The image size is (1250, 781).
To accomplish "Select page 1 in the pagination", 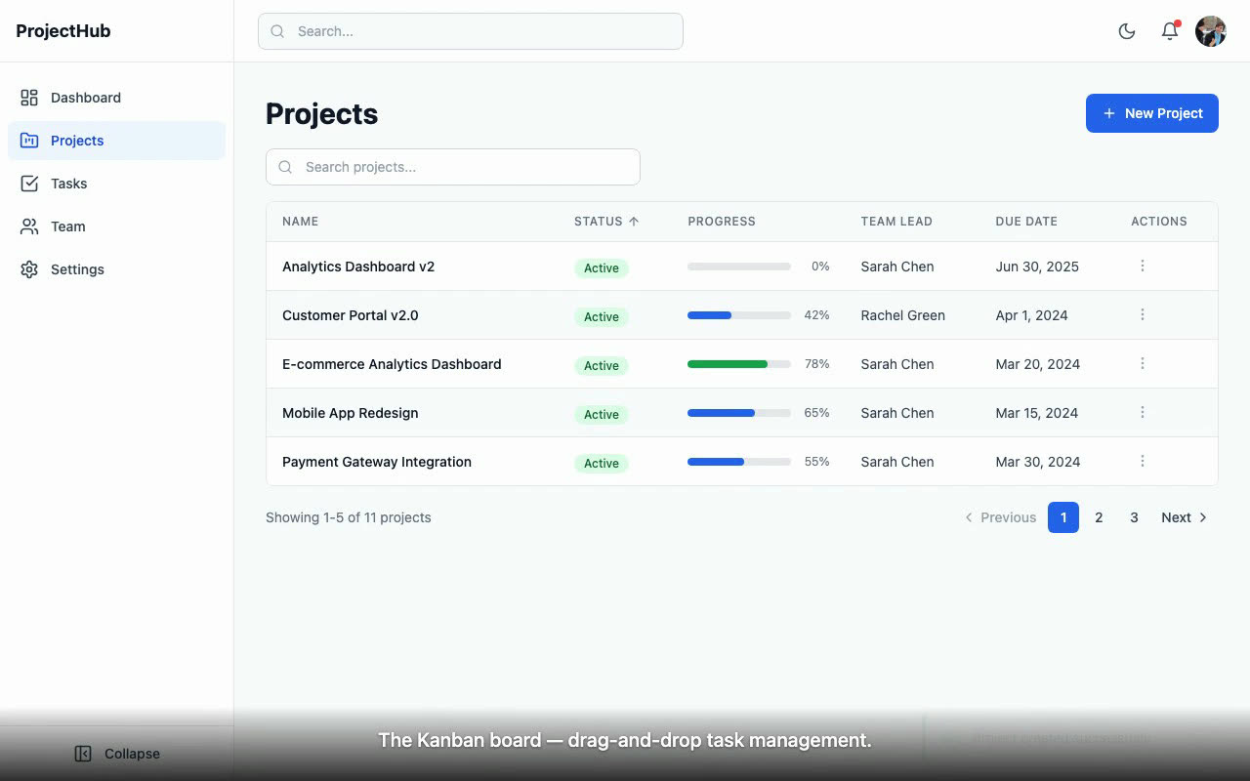I will point(1063,517).
